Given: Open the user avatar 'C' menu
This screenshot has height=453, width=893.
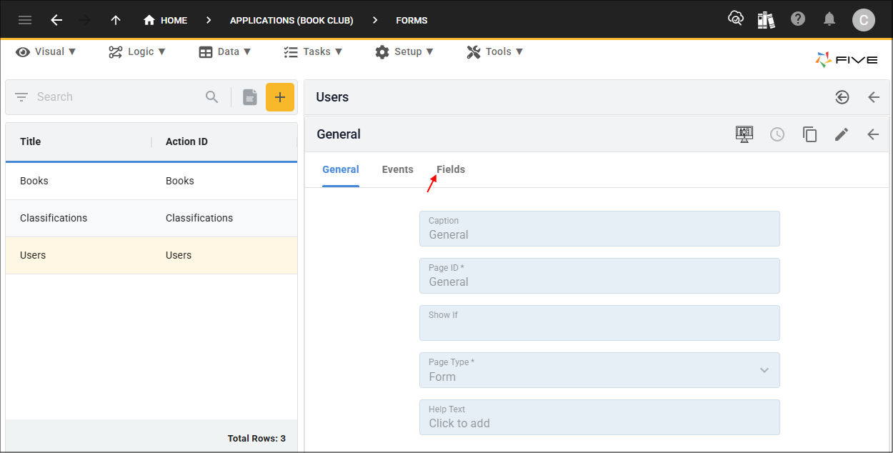Looking at the screenshot, I should [864, 20].
